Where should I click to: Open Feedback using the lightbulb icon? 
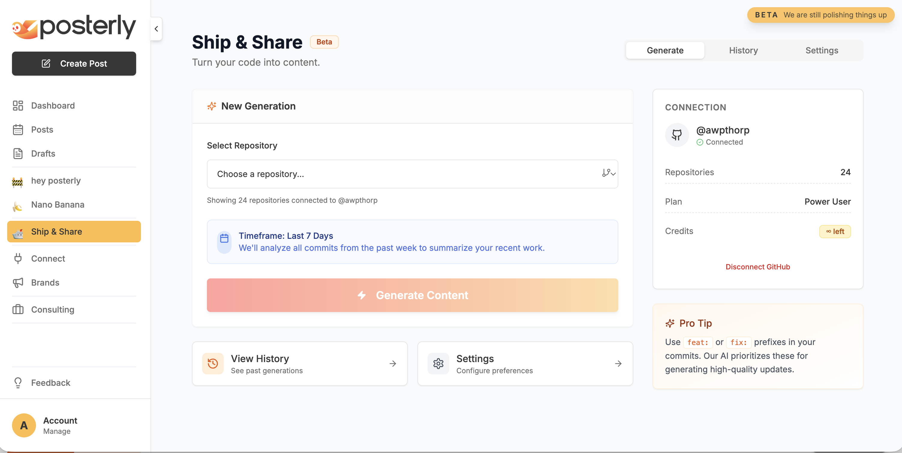[x=18, y=382]
